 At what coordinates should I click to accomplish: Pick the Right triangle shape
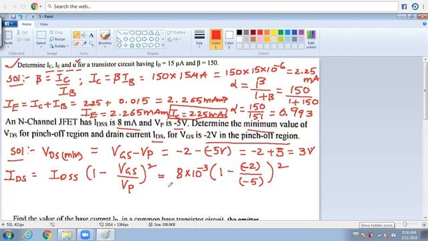120,39
